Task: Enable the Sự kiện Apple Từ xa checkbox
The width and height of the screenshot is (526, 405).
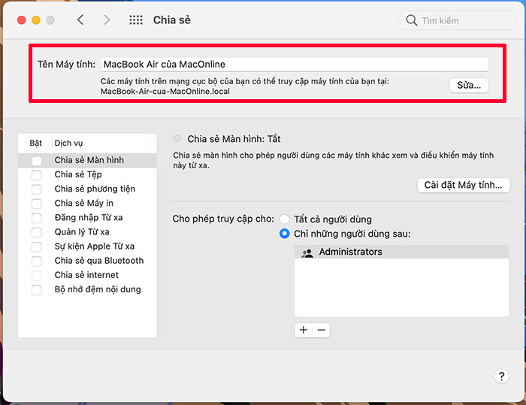Action: click(37, 246)
